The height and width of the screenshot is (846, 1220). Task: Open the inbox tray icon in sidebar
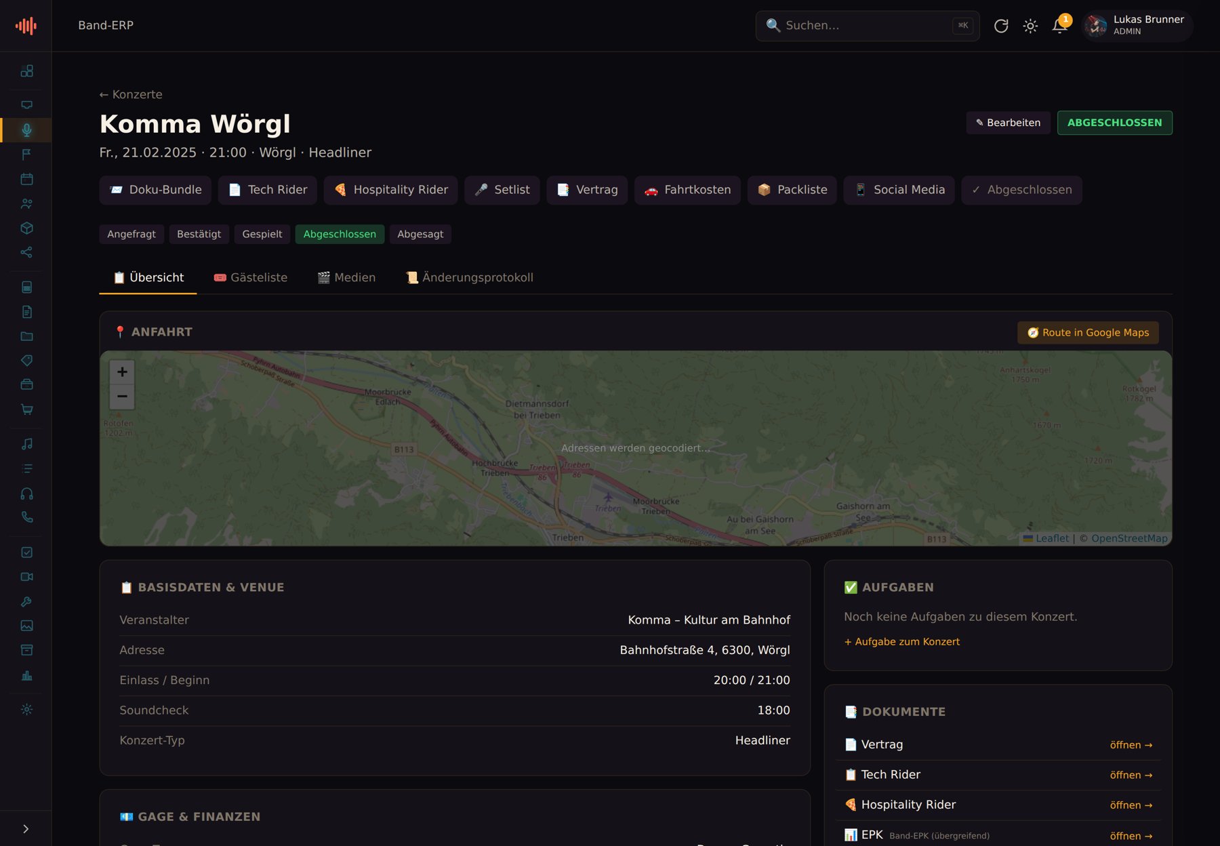tap(26, 105)
